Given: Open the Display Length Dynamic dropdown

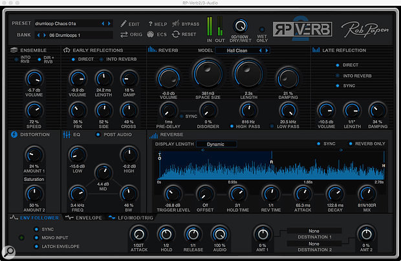Looking at the screenshot, I should [x=217, y=144].
